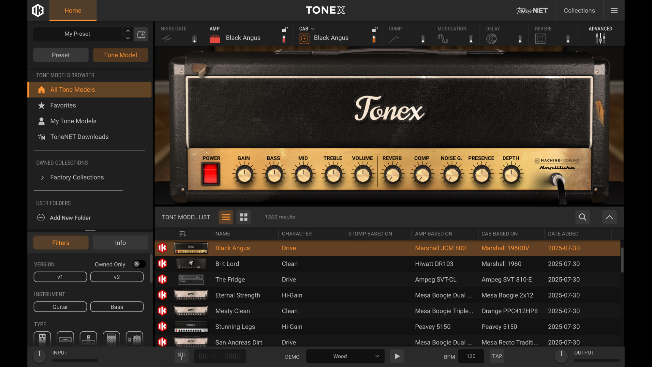Screen dimensions: 652x367
Task: Filter by stomp plus amp type
Action: (88, 339)
